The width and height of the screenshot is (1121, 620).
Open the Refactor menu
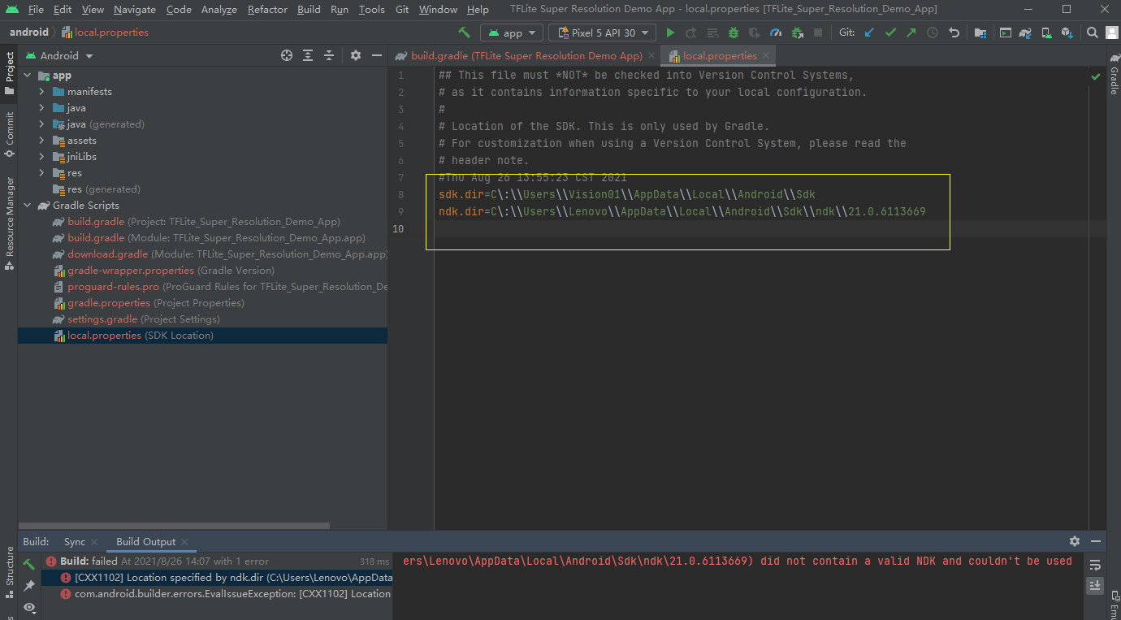point(267,10)
